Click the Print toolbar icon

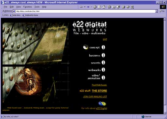[123, 7]
